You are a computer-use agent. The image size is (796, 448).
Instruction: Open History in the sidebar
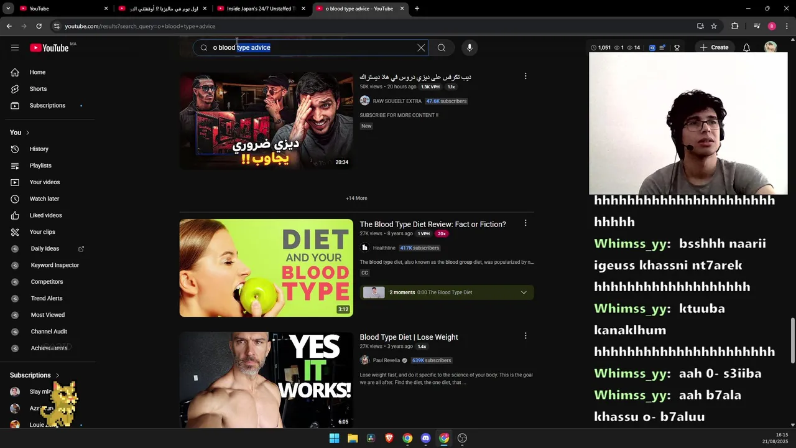coord(47,149)
